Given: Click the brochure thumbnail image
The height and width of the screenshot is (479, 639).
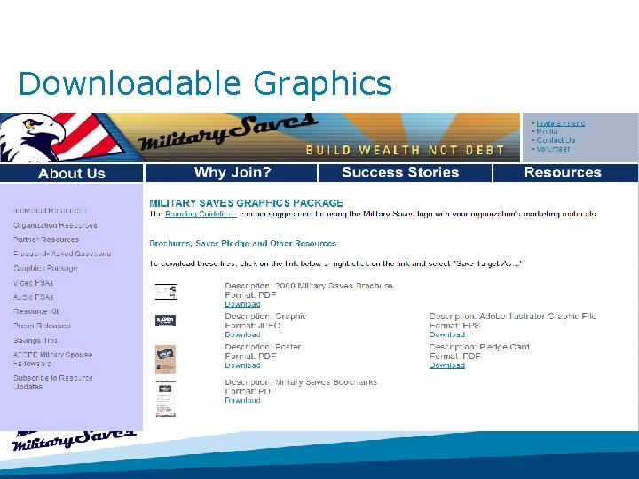Looking at the screenshot, I should coord(166,292).
